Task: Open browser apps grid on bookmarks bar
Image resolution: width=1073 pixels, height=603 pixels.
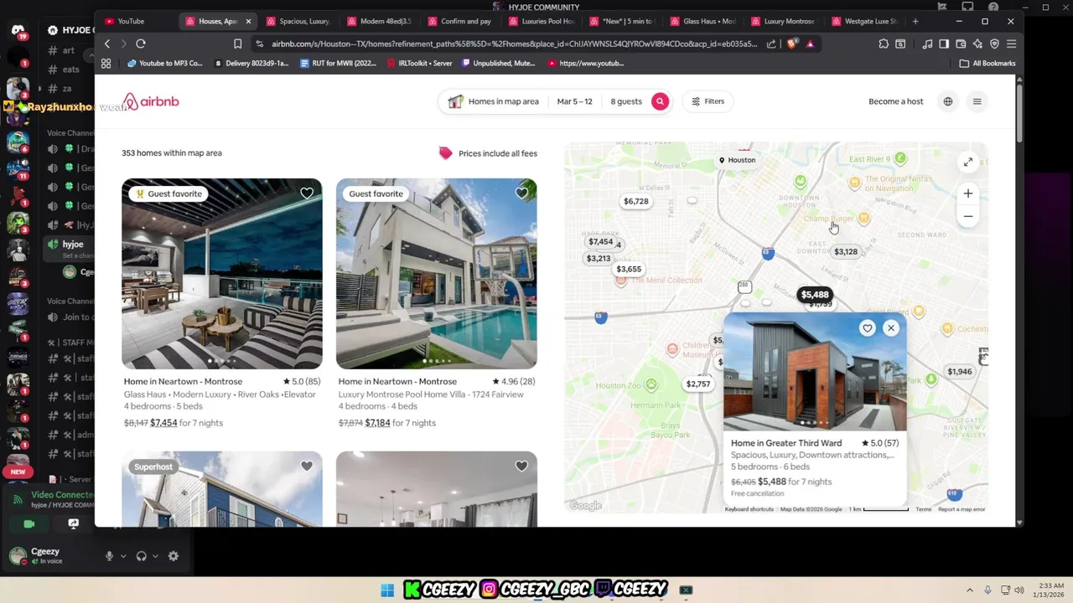Action: [106, 63]
